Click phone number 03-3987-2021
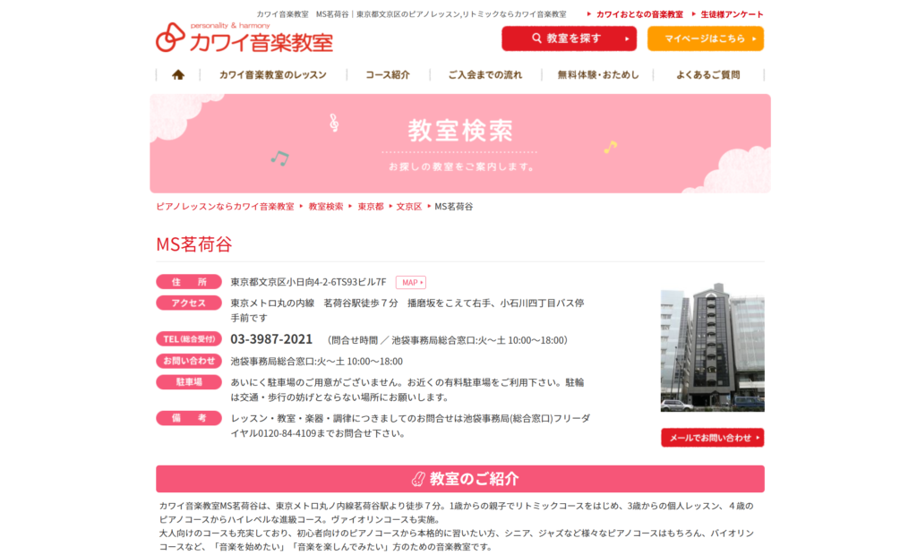The height and width of the screenshot is (555, 917). 271,339
